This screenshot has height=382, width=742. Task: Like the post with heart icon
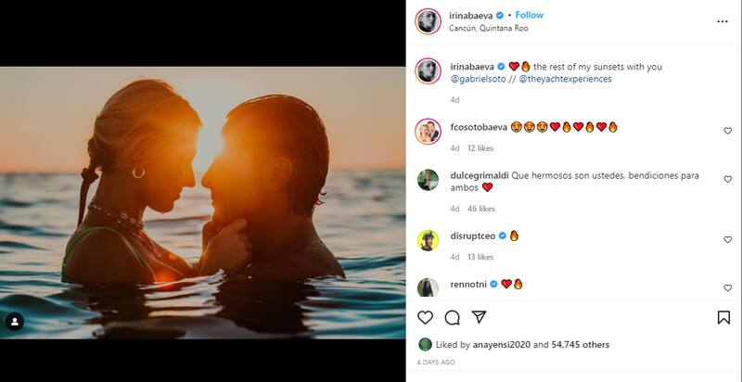(x=425, y=317)
